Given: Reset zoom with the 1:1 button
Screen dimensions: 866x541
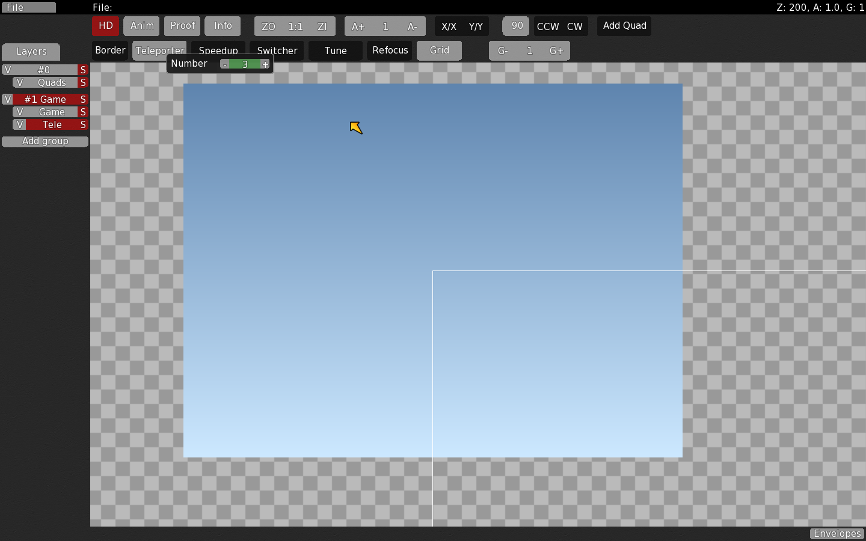Looking at the screenshot, I should click(295, 26).
